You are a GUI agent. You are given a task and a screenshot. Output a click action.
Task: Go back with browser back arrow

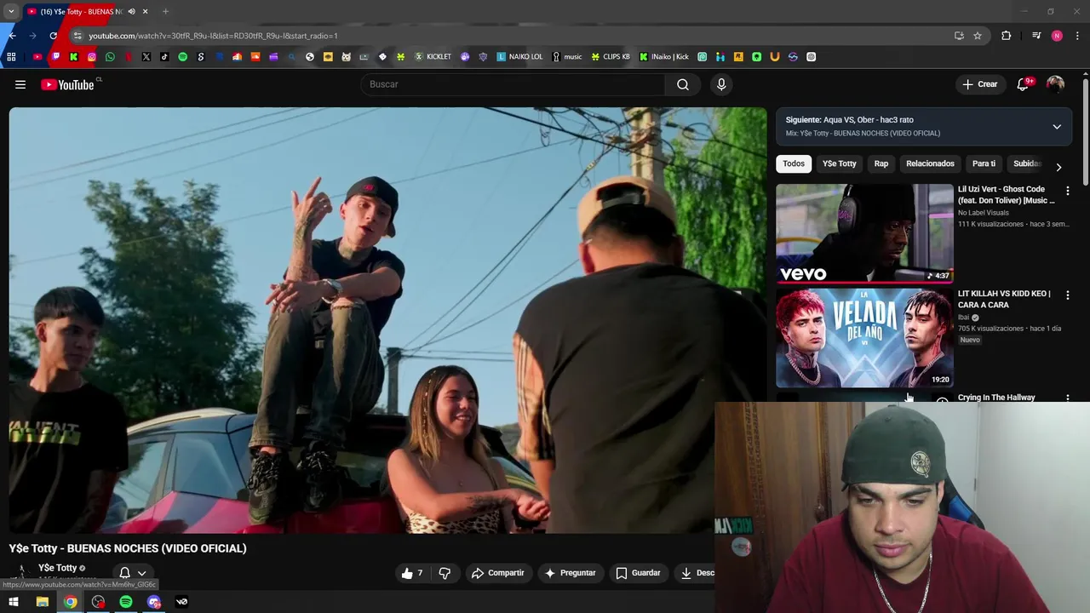click(12, 36)
